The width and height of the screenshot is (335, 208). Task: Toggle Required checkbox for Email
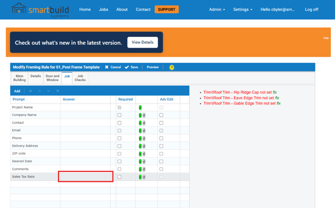click(119, 131)
